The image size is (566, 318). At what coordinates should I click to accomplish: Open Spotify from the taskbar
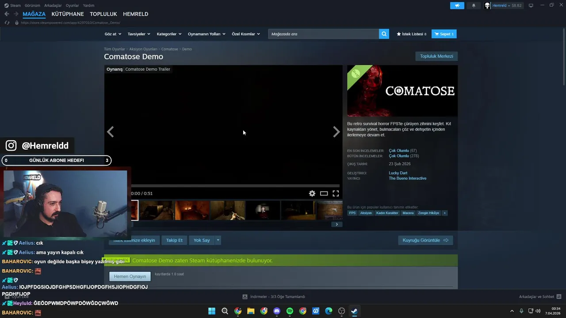290,311
